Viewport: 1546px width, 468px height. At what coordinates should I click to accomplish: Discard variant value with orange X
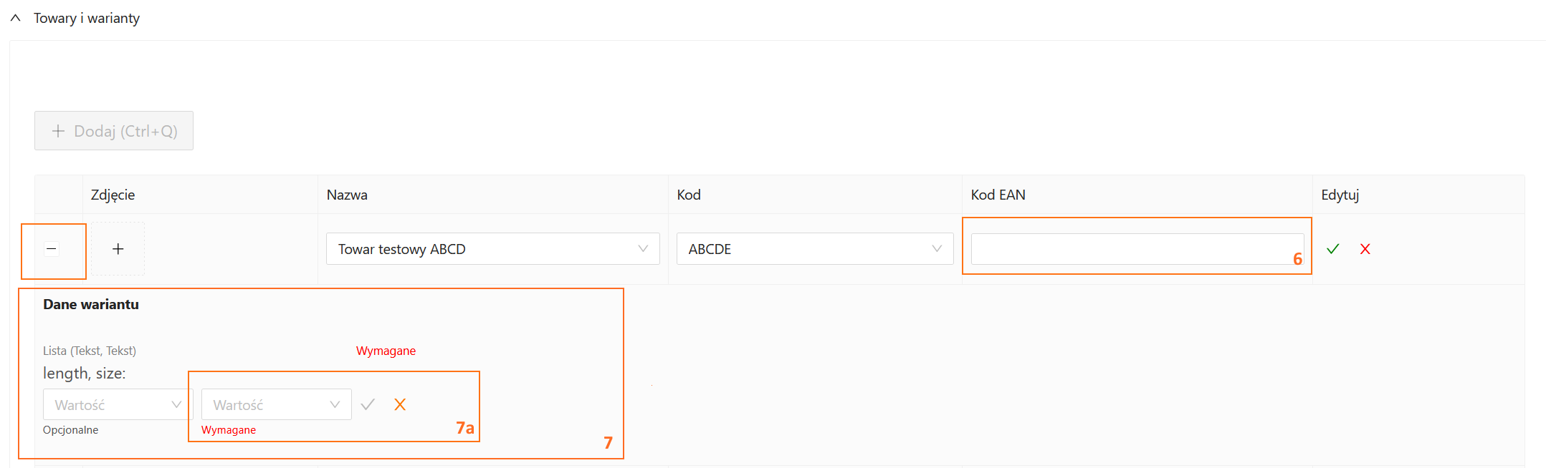(400, 405)
